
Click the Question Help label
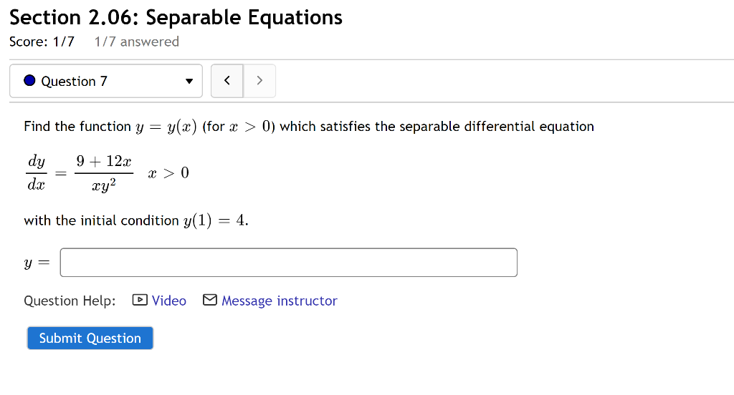(70, 301)
